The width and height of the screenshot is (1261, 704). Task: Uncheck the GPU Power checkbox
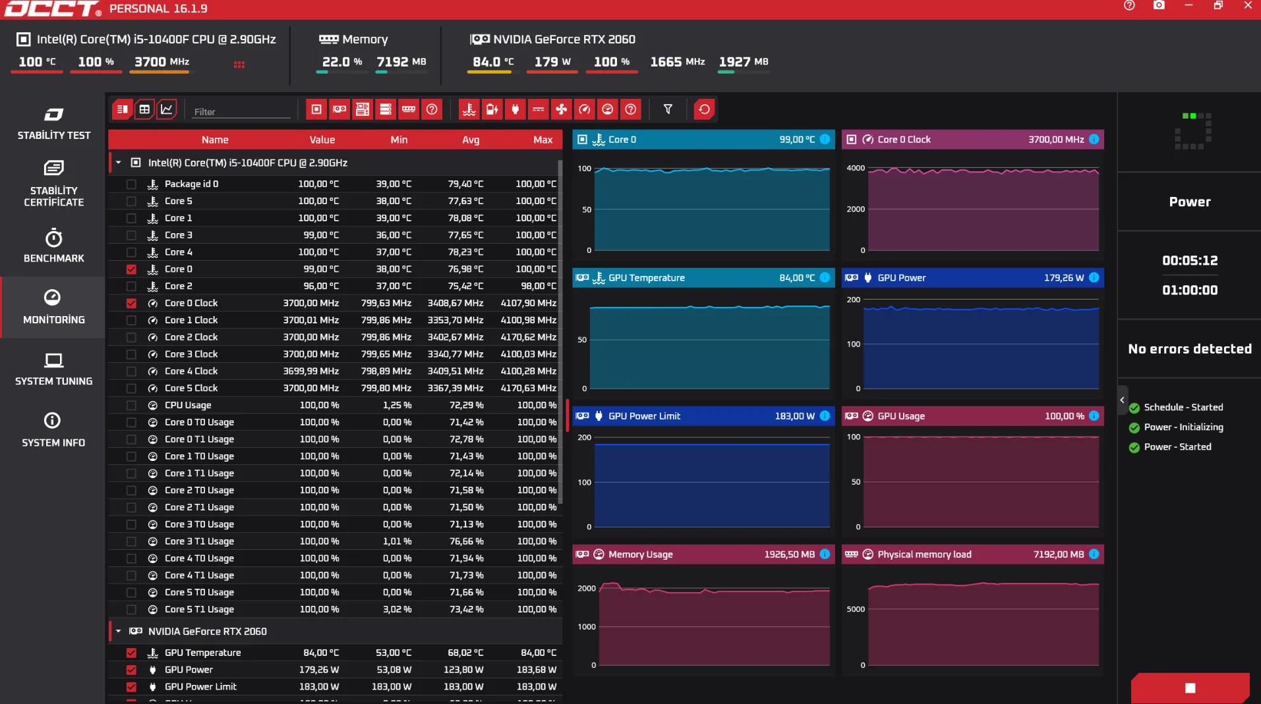pos(131,670)
